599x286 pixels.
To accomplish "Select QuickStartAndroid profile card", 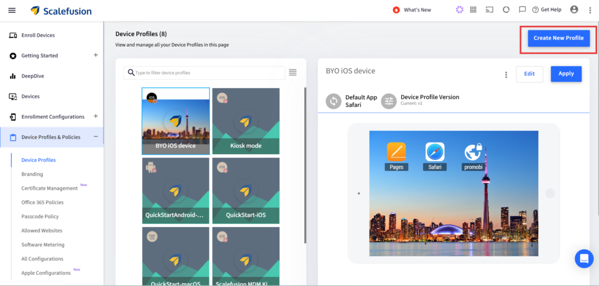I will click(175, 191).
